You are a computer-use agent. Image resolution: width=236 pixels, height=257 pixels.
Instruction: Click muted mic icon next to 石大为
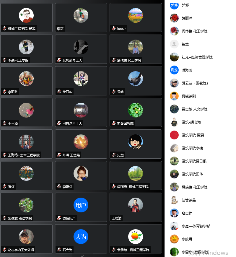(59, 250)
